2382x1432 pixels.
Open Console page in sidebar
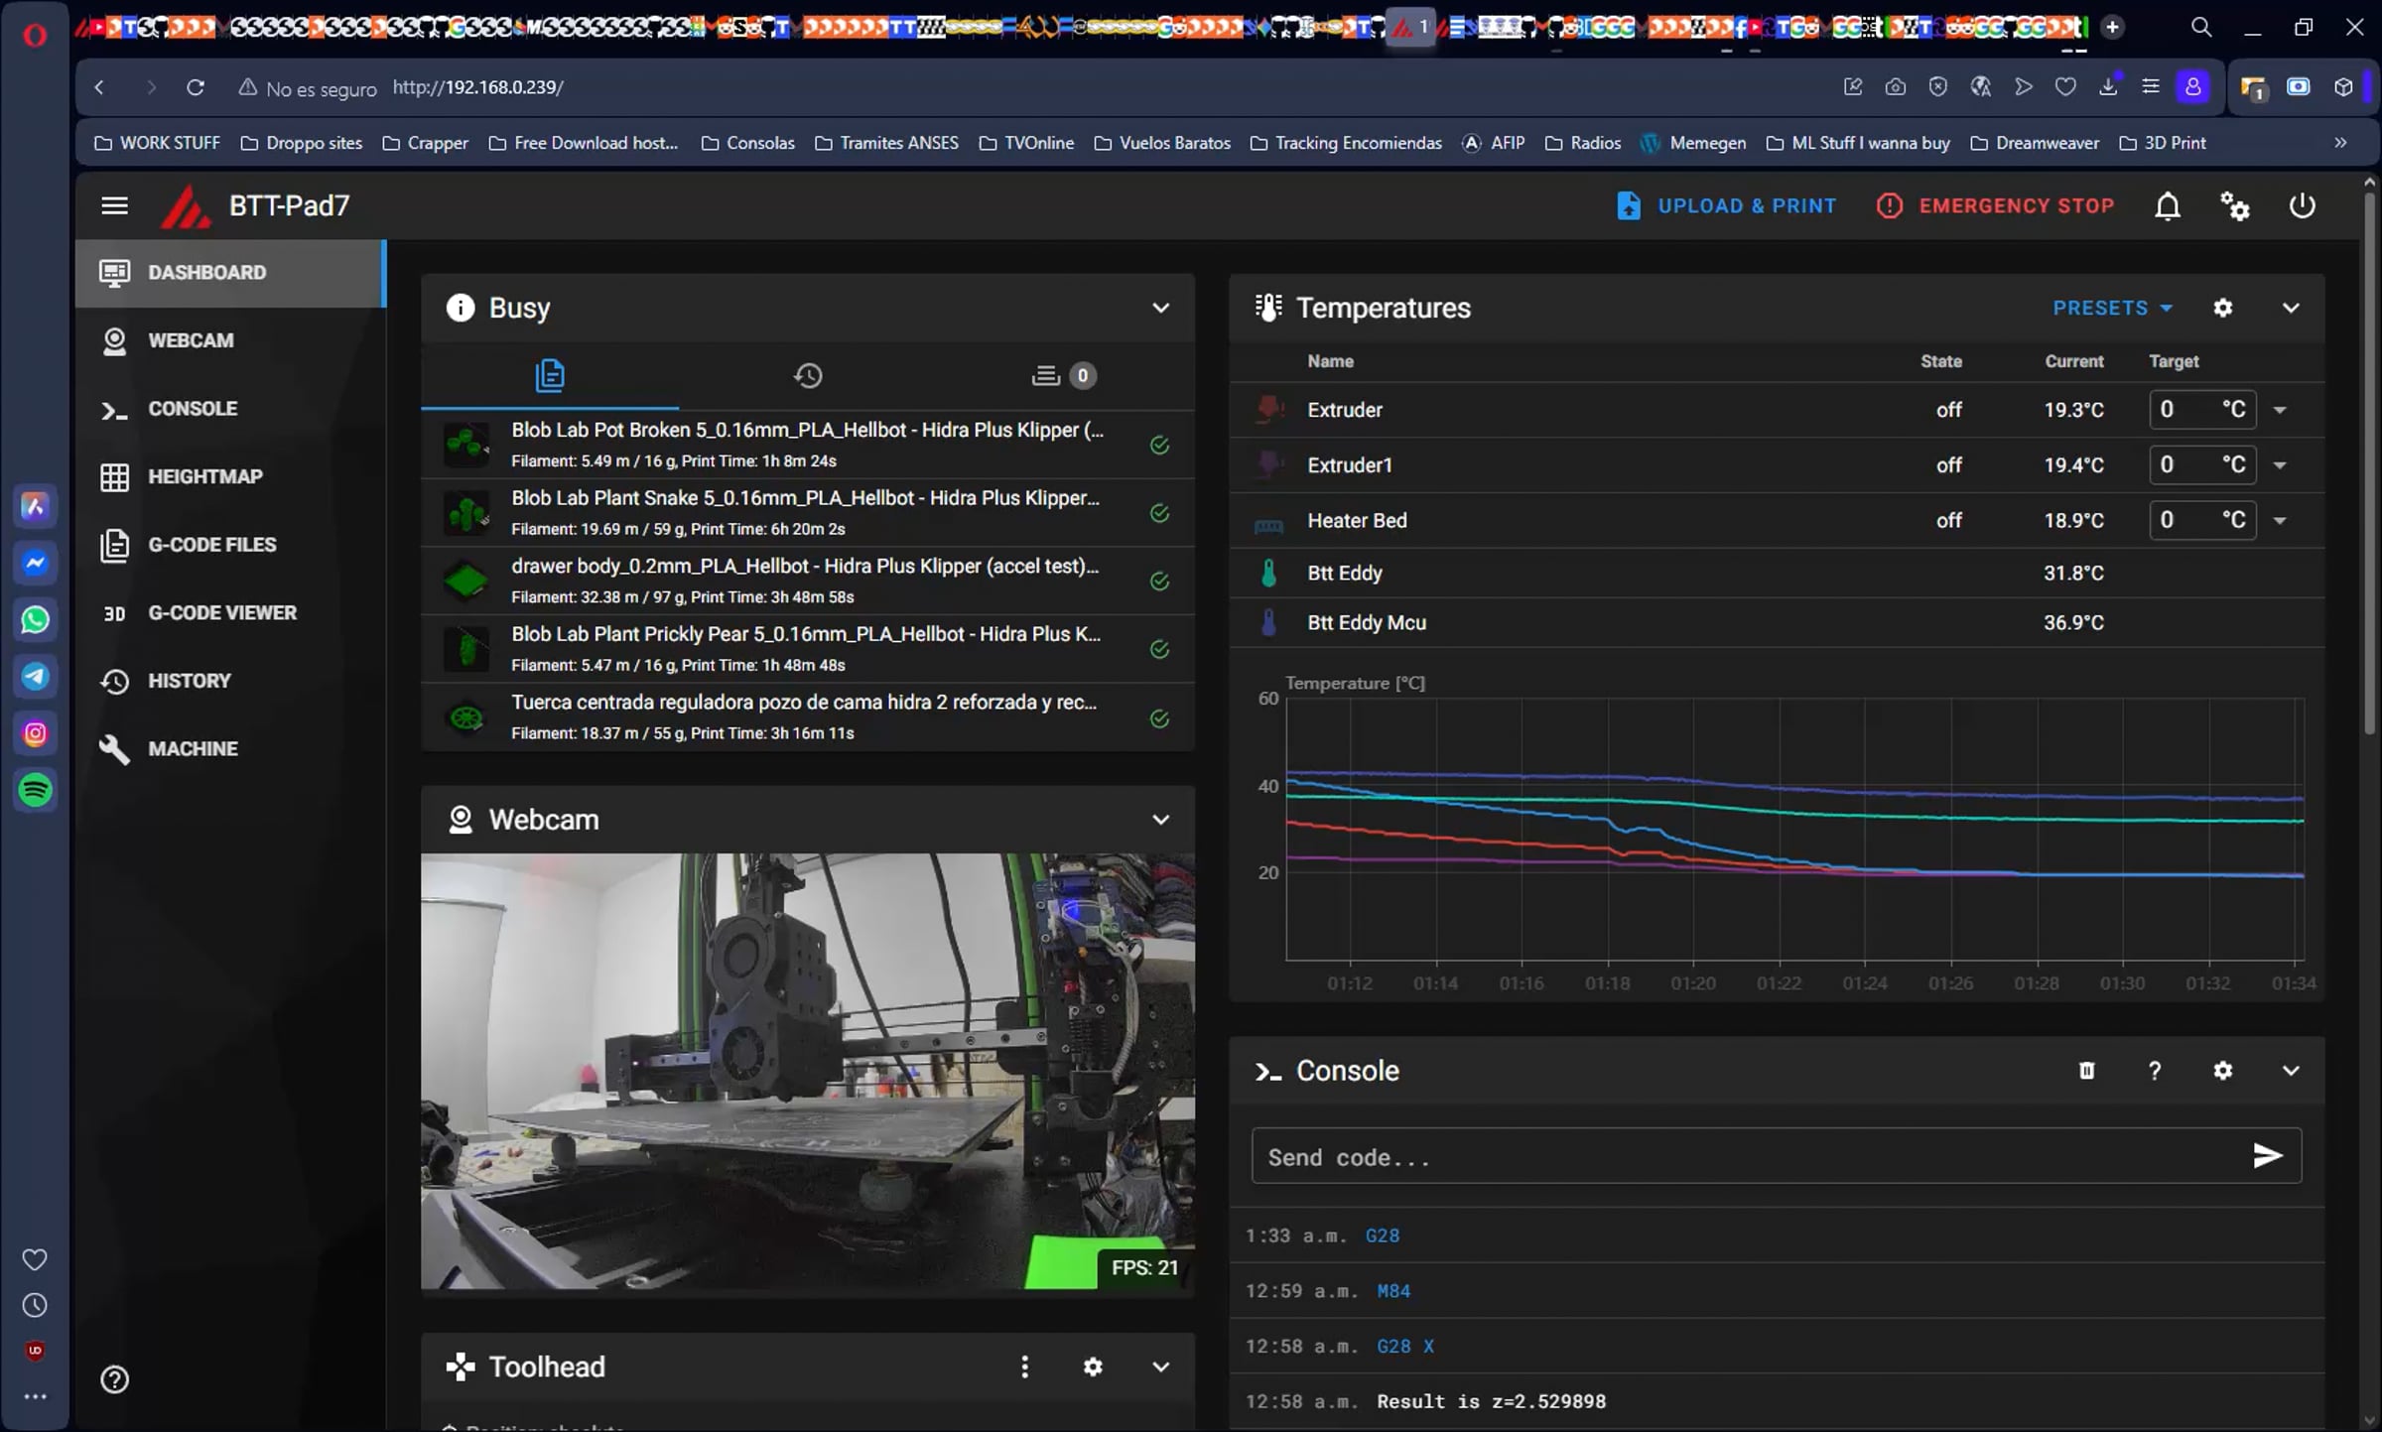coord(230,409)
